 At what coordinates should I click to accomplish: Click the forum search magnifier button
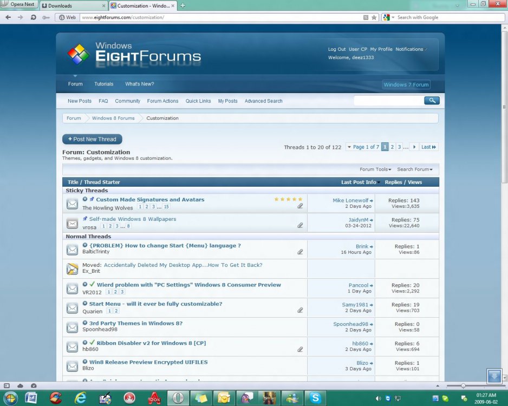(x=432, y=101)
